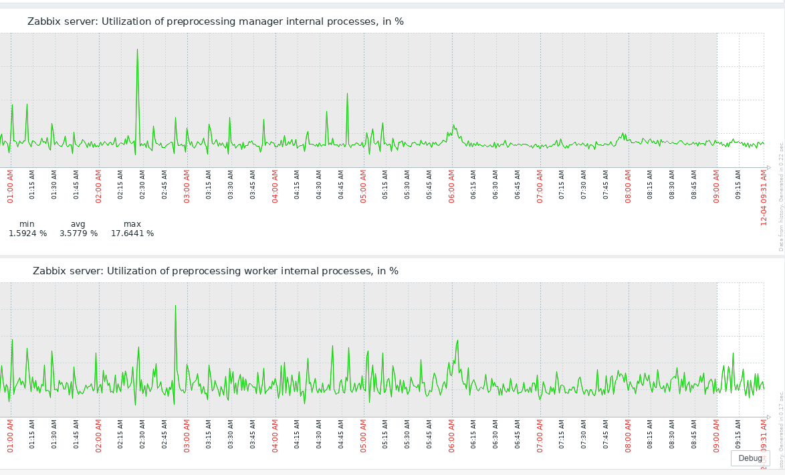The image size is (785, 475).
Task: Click the preprocessing worker utilization graph plot
Action: [x=382, y=350]
